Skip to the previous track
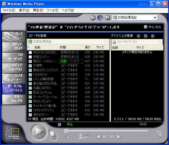Image resolution: width=169 pixels, height=145 pixels. click(98, 137)
